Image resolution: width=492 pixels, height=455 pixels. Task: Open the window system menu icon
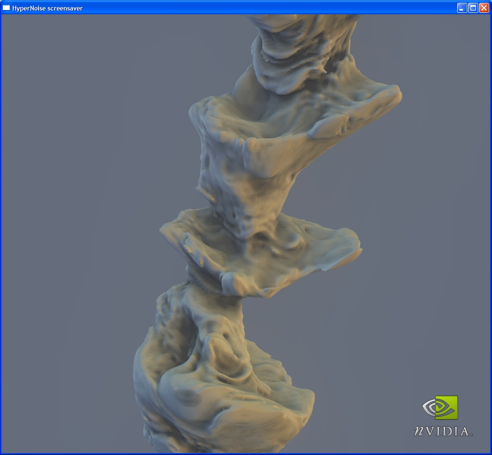click(x=7, y=8)
